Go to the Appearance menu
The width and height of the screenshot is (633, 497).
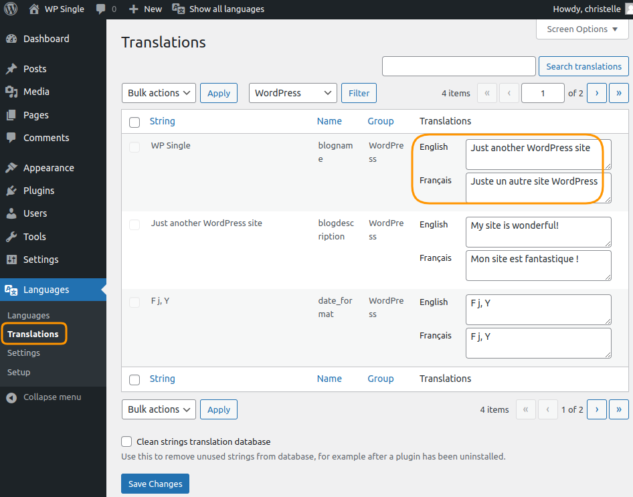tap(48, 168)
